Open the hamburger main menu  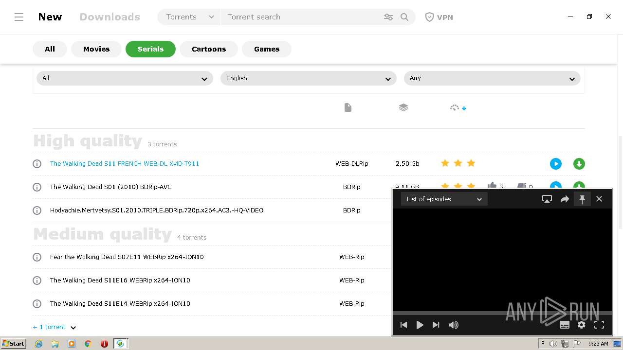[x=19, y=17]
